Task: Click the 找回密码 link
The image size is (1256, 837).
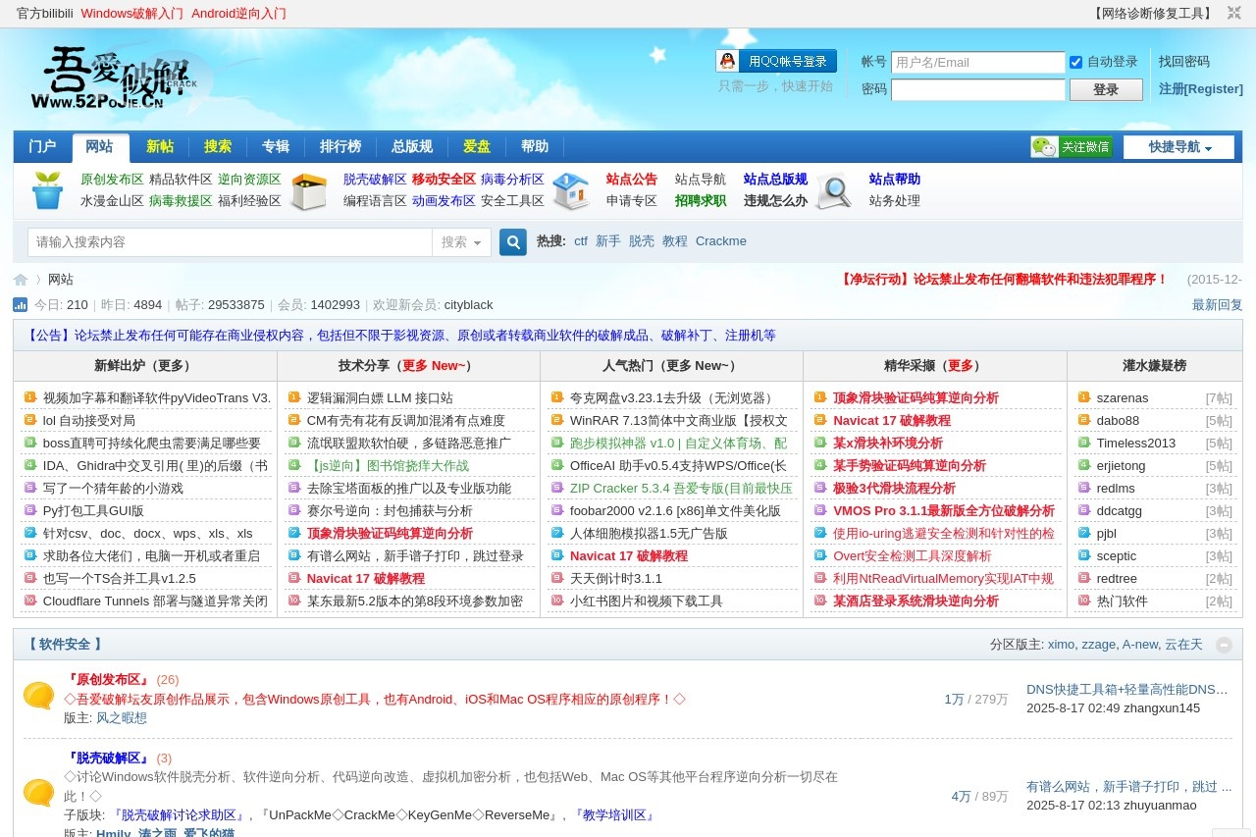Action: click(1184, 61)
